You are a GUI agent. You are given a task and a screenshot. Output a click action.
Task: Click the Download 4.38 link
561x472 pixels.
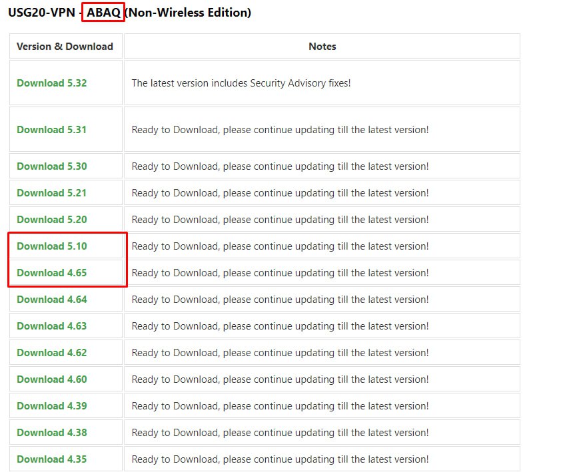[x=52, y=432]
